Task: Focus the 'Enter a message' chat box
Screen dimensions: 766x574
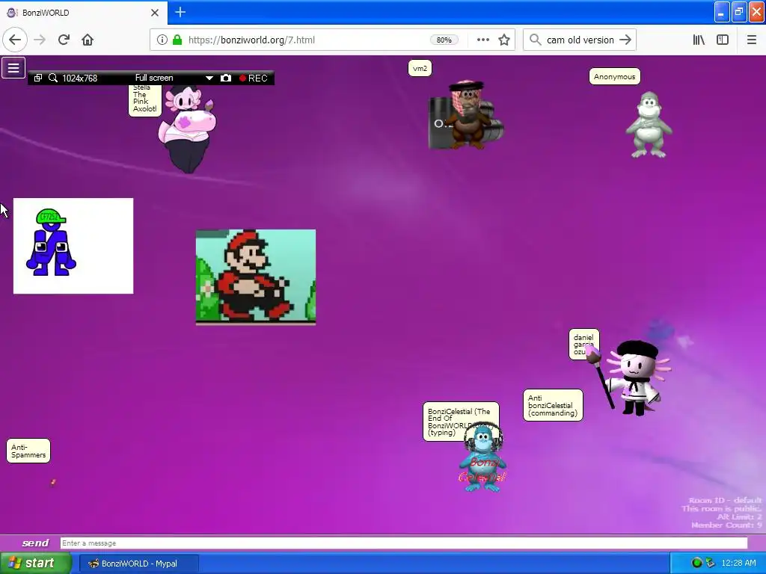Action: click(403, 543)
